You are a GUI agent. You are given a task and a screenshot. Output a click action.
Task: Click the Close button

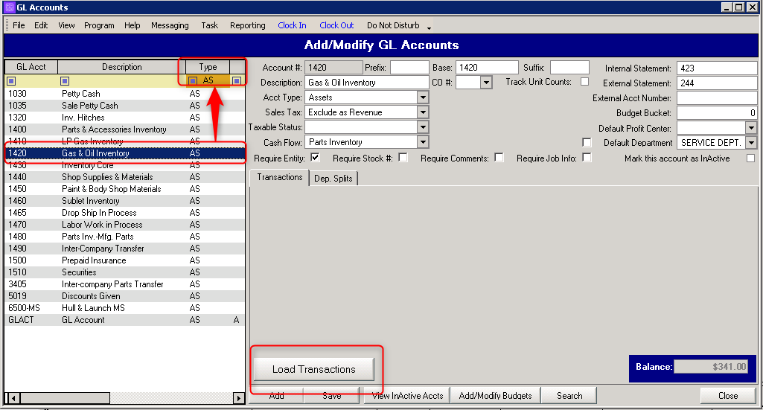728,395
